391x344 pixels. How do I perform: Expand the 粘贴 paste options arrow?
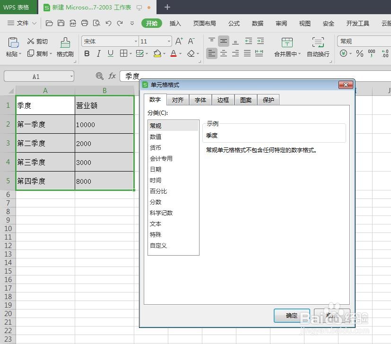point(20,54)
